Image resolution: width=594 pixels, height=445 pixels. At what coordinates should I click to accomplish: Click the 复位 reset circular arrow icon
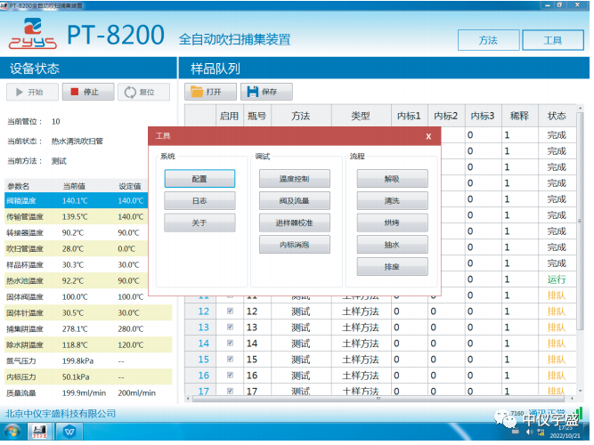click(130, 92)
